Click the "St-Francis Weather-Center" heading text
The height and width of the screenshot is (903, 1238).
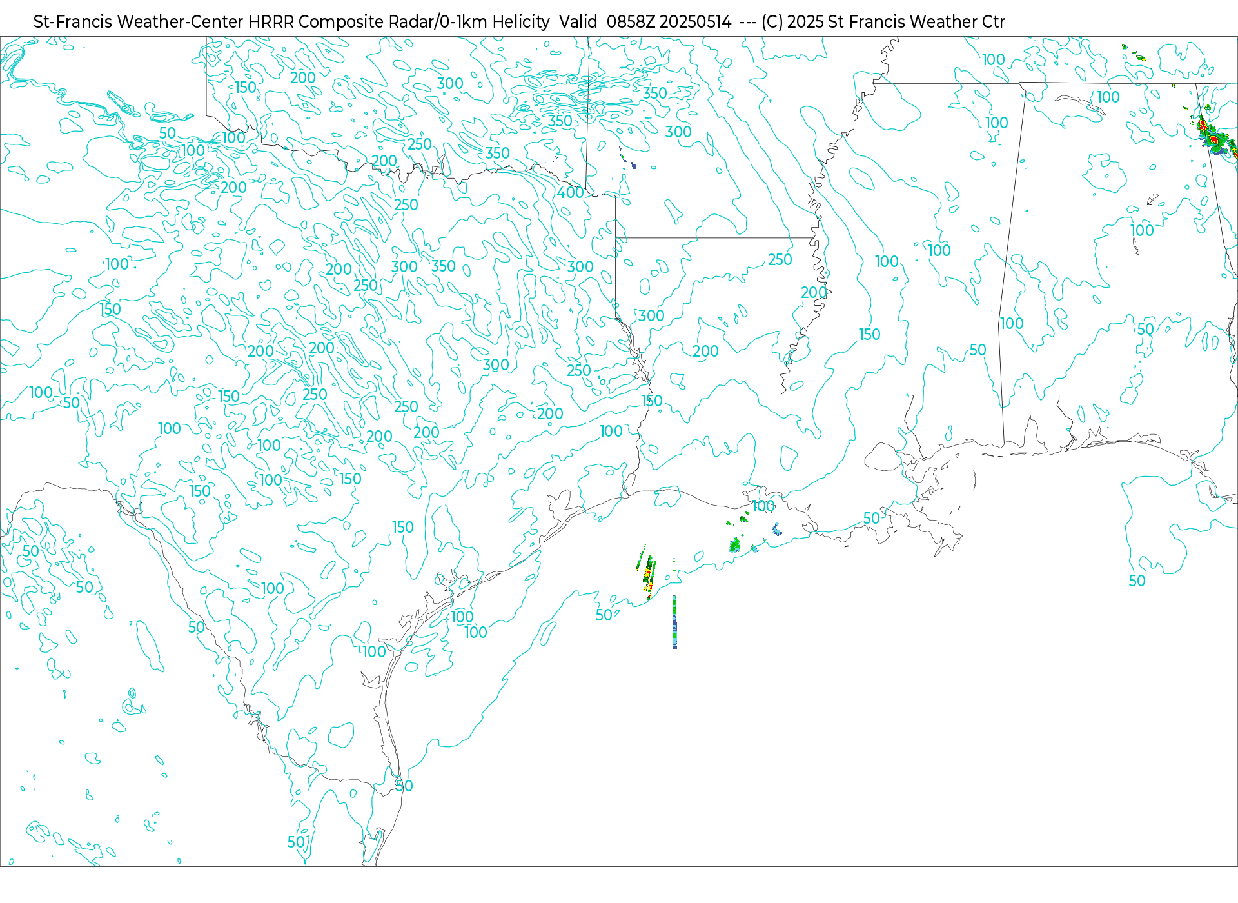tap(138, 22)
